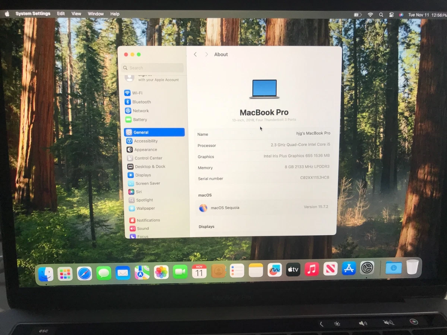Viewport: 447px width, 335px height.
Task: Click the forward navigation chevron
Action: click(x=206, y=54)
